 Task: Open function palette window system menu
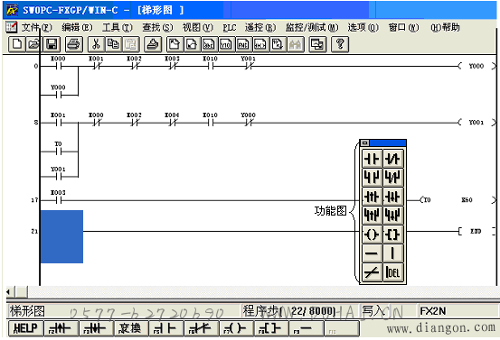pos(364,142)
